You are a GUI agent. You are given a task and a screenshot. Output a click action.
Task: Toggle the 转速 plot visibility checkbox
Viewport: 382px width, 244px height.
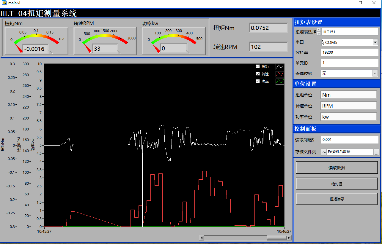[258, 74]
